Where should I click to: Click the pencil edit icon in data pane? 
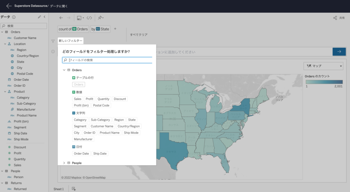tap(39, 17)
